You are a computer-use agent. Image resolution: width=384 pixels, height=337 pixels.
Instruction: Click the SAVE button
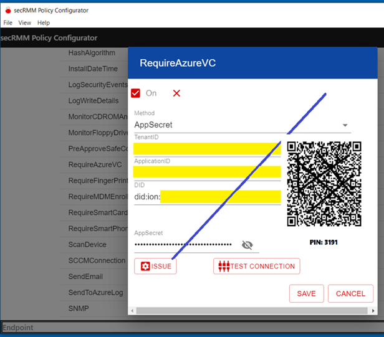coord(306,293)
